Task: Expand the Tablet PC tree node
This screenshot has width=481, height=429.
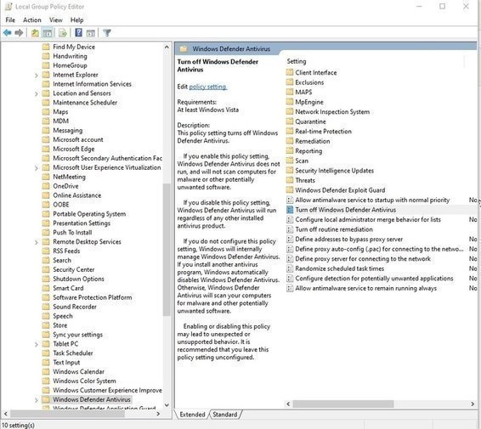Action: tap(37, 344)
